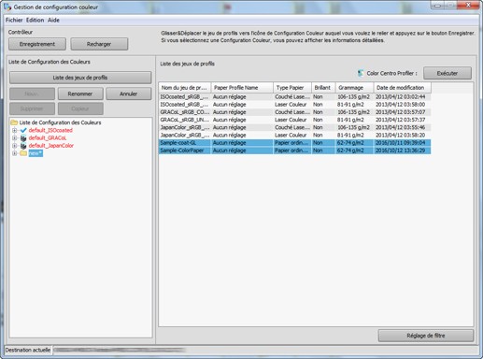Click the folder icon of the new* configuration
Screen dimensions: 483x359
23,153
